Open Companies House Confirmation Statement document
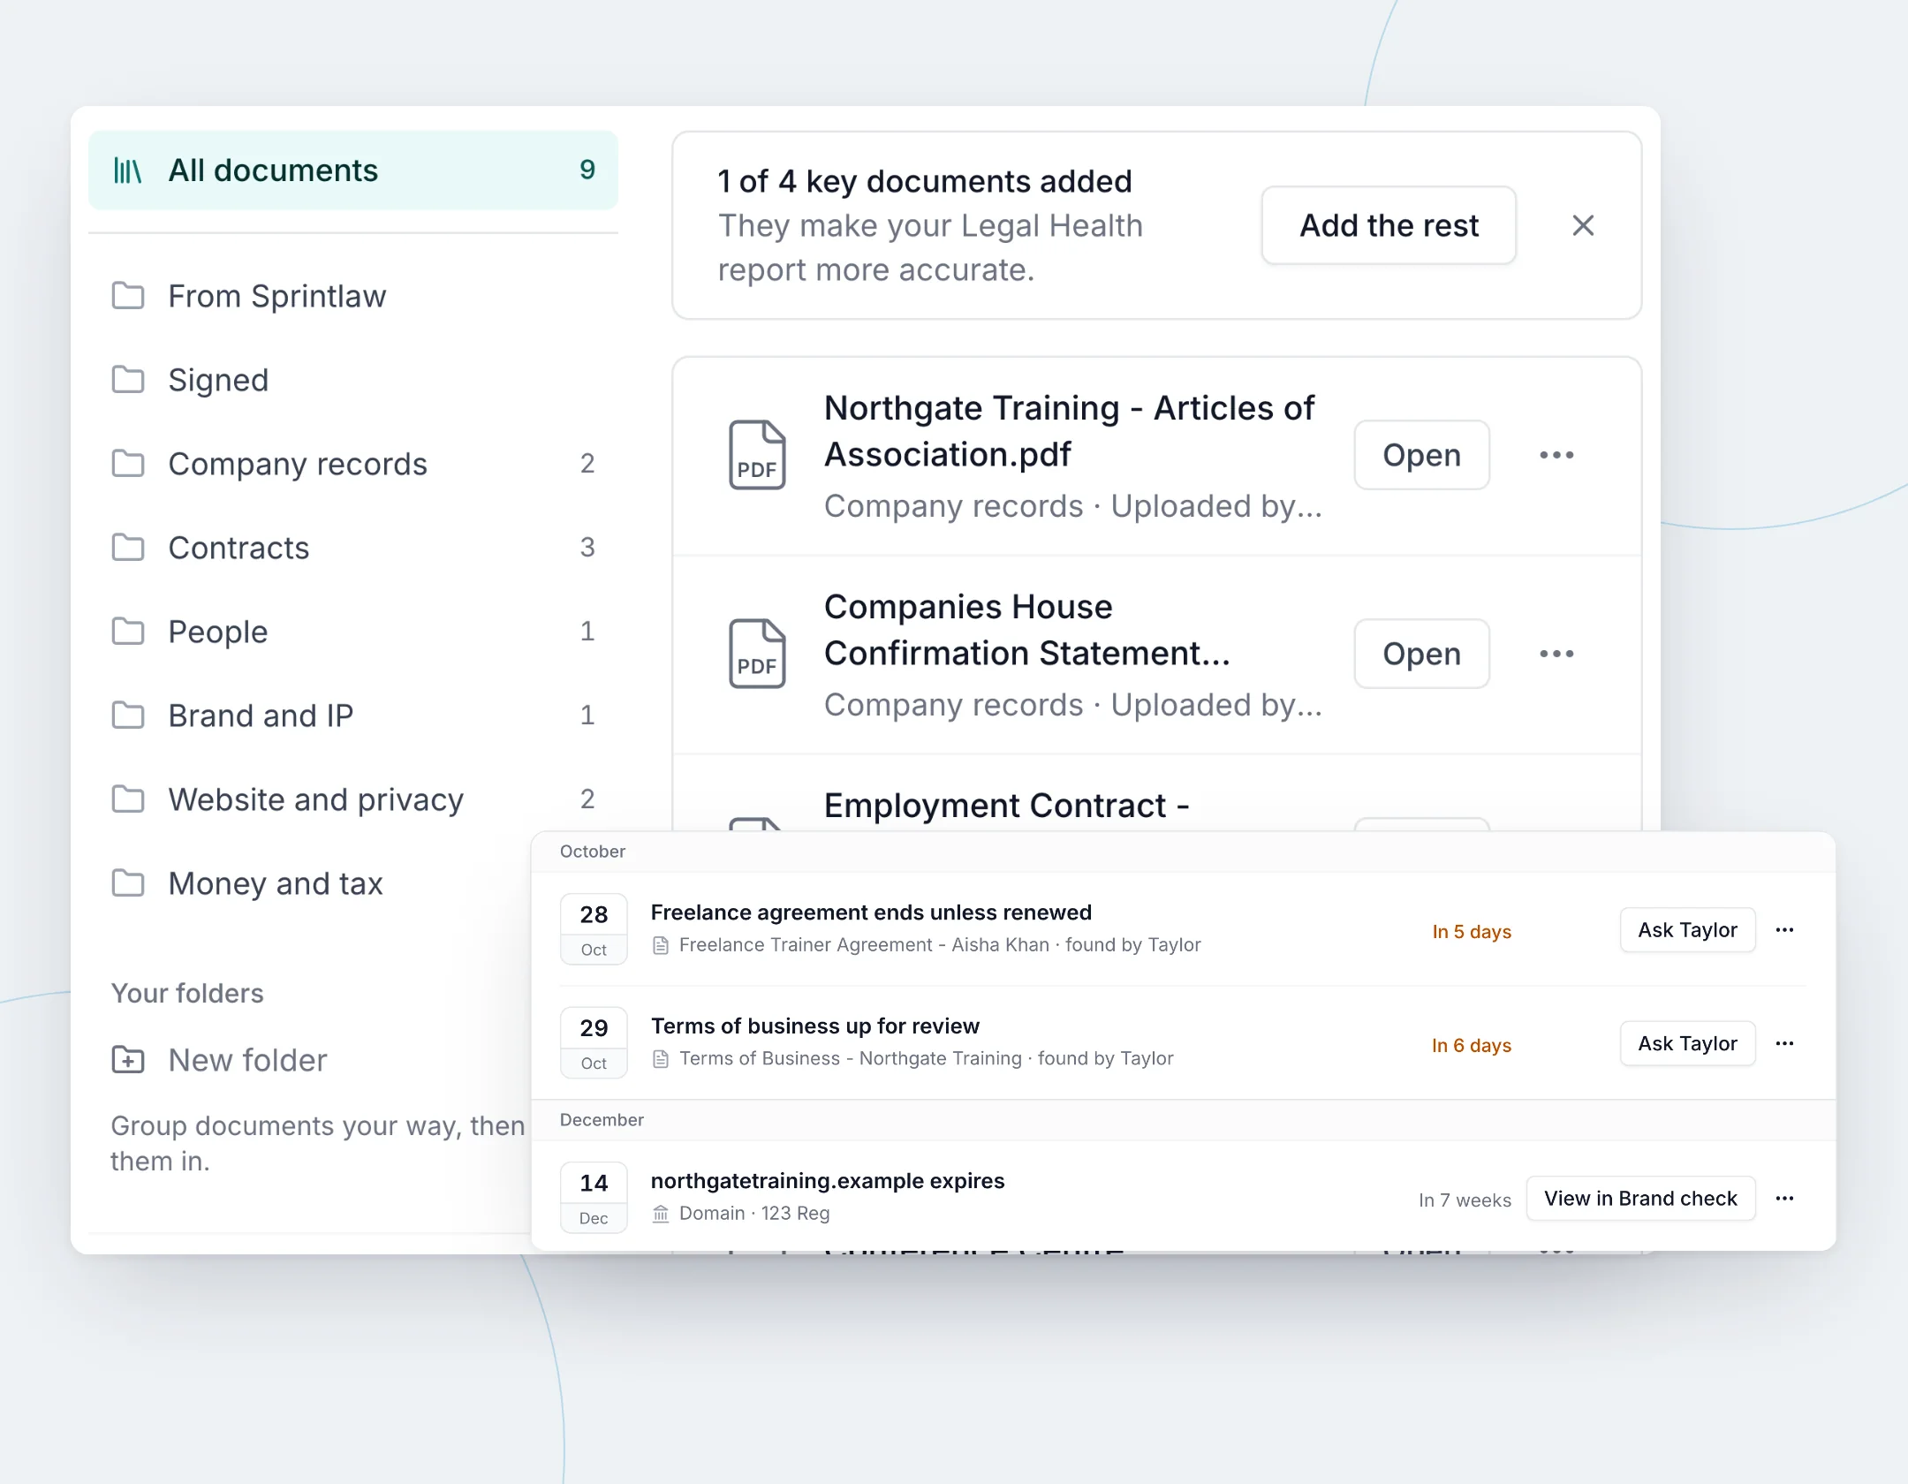1908x1484 pixels. (x=1421, y=654)
